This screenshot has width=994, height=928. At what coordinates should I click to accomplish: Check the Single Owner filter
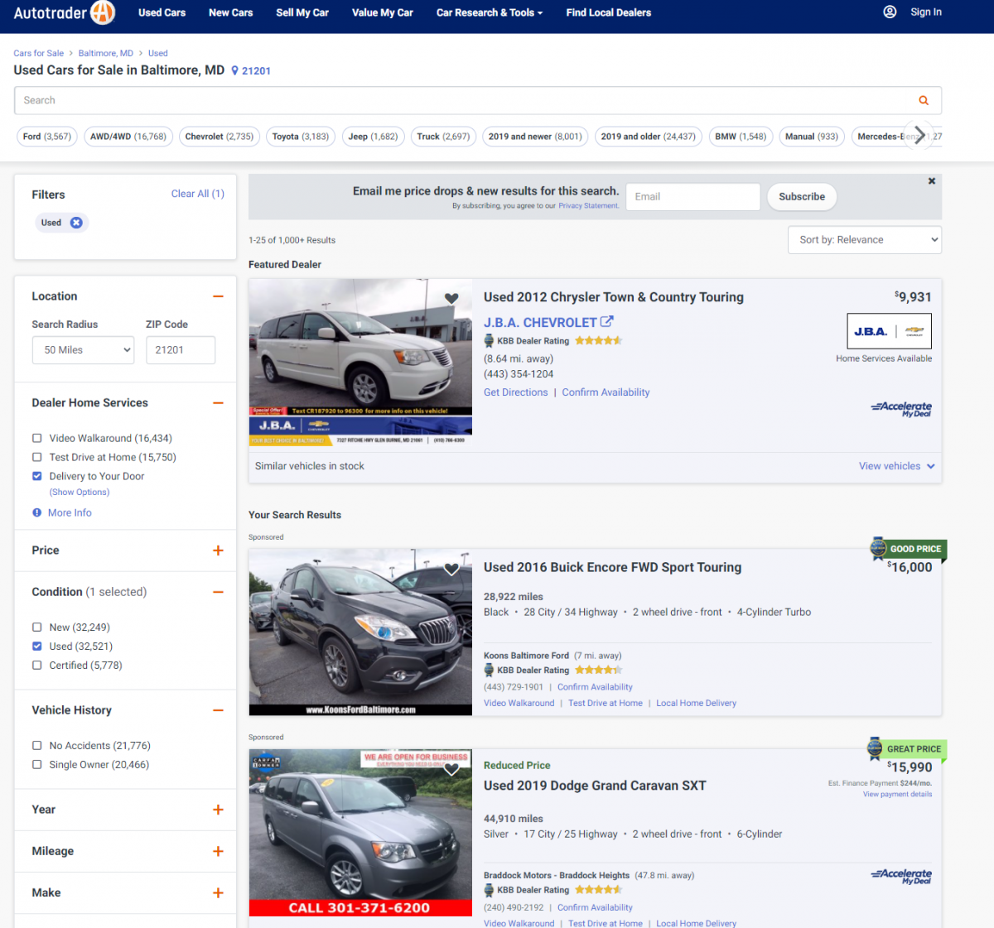point(36,765)
